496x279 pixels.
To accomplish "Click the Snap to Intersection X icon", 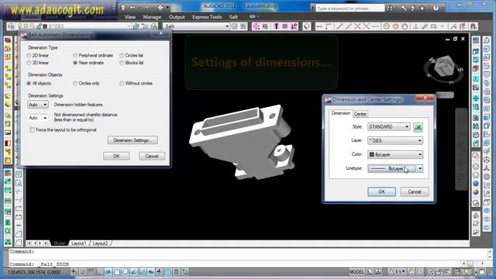I will [x=357, y=26].
